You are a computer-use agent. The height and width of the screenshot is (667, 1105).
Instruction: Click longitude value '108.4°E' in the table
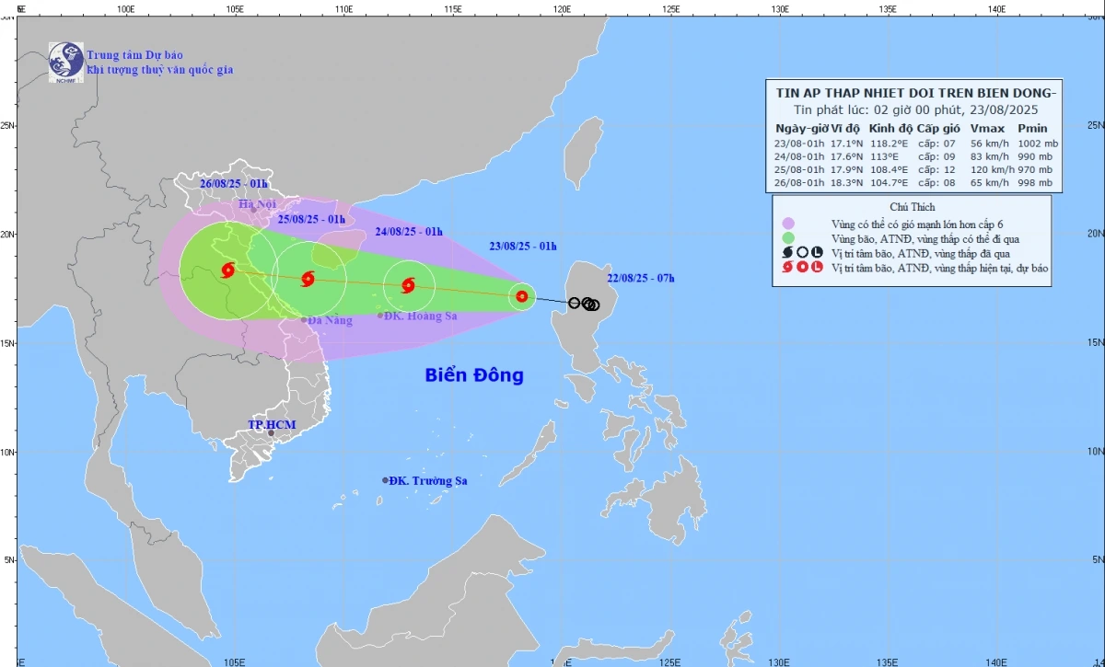click(x=890, y=169)
